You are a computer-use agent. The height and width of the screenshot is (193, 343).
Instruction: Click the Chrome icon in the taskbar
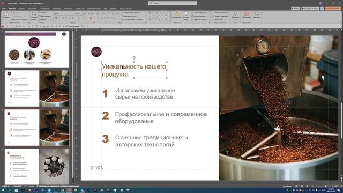(x=62, y=190)
